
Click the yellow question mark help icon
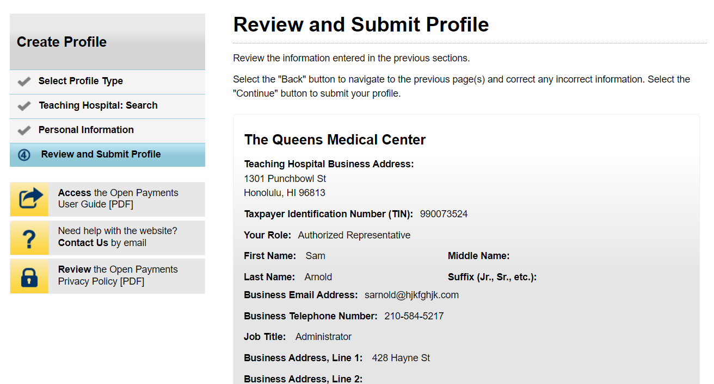[29, 238]
